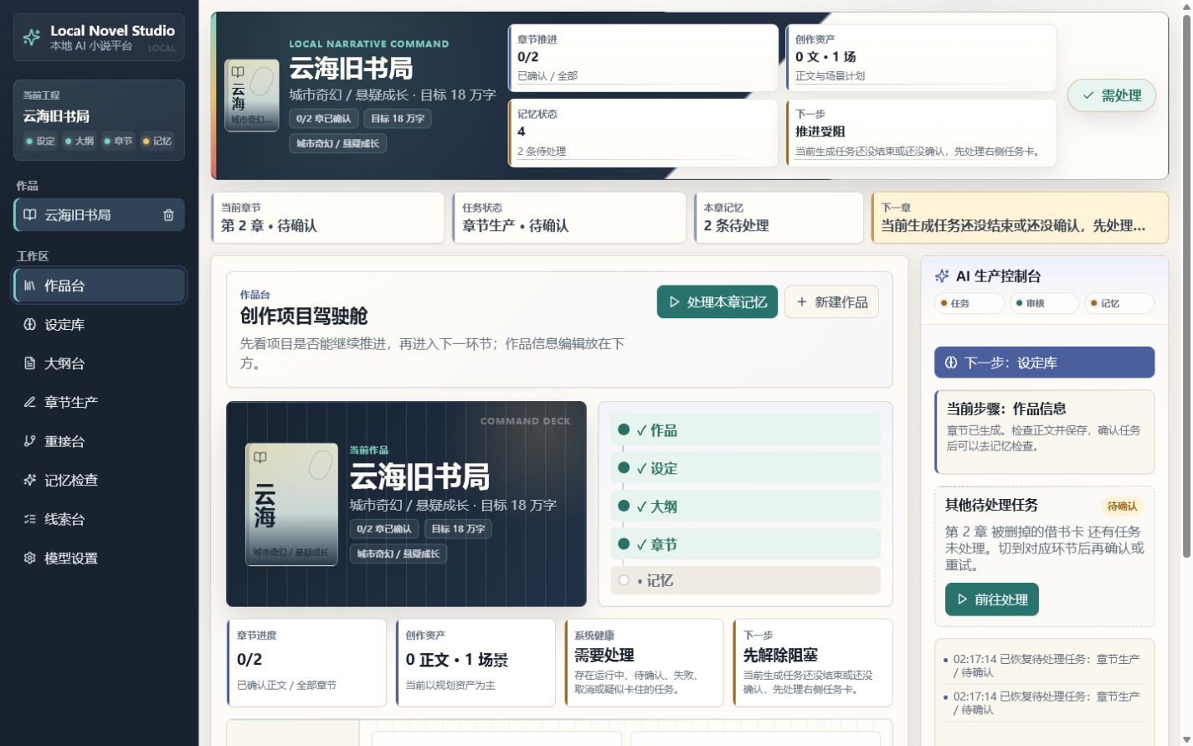Select 云海旧书局 in 作品 list
This screenshot has height=746, width=1193.
pos(100,215)
